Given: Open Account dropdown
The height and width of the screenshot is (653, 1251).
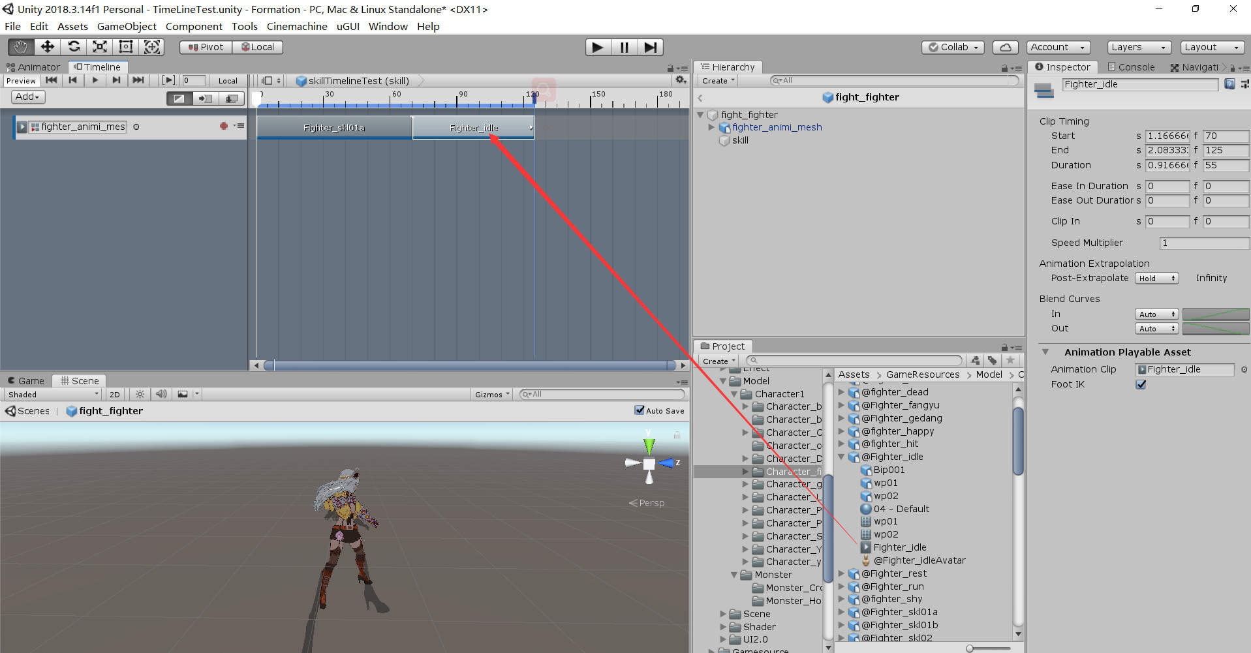Looking at the screenshot, I should point(1058,47).
